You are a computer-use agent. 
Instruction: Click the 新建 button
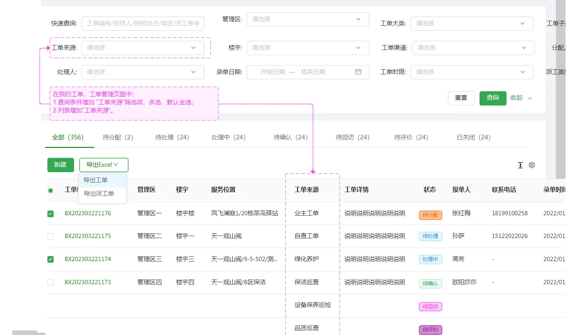pos(61,165)
